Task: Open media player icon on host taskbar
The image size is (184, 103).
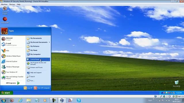Action: pos(45,100)
